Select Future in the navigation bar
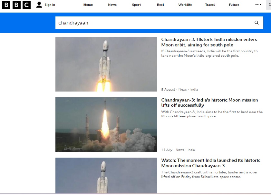Image resolution: width=271 pixels, height=195 pixels. 234,5
